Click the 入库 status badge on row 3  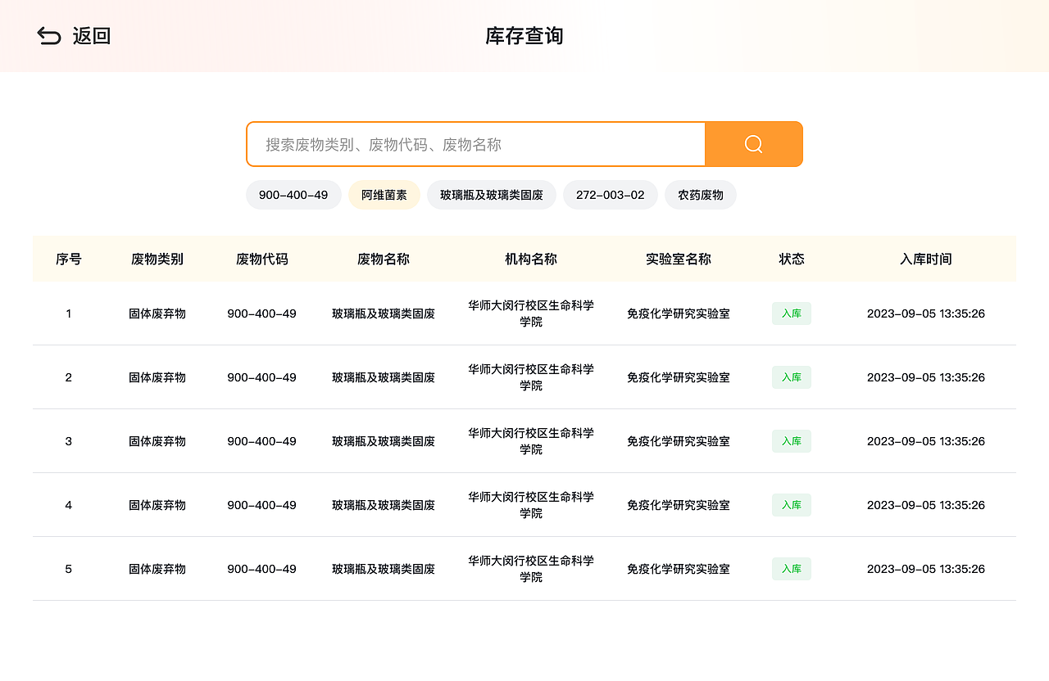(x=791, y=441)
